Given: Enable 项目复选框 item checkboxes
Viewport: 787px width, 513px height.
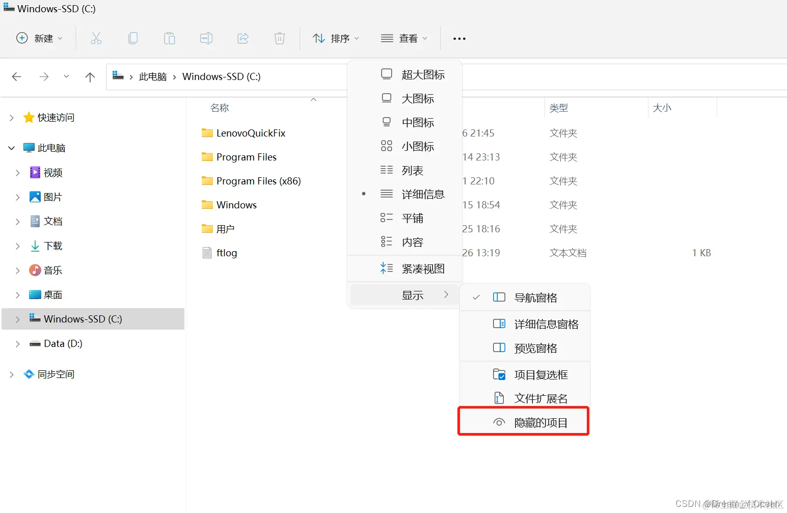Looking at the screenshot, I should 540,374.
